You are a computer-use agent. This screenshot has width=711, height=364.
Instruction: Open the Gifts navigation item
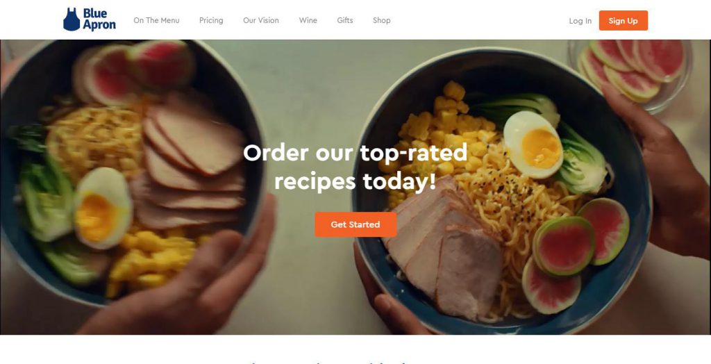(x=345, y=20)
